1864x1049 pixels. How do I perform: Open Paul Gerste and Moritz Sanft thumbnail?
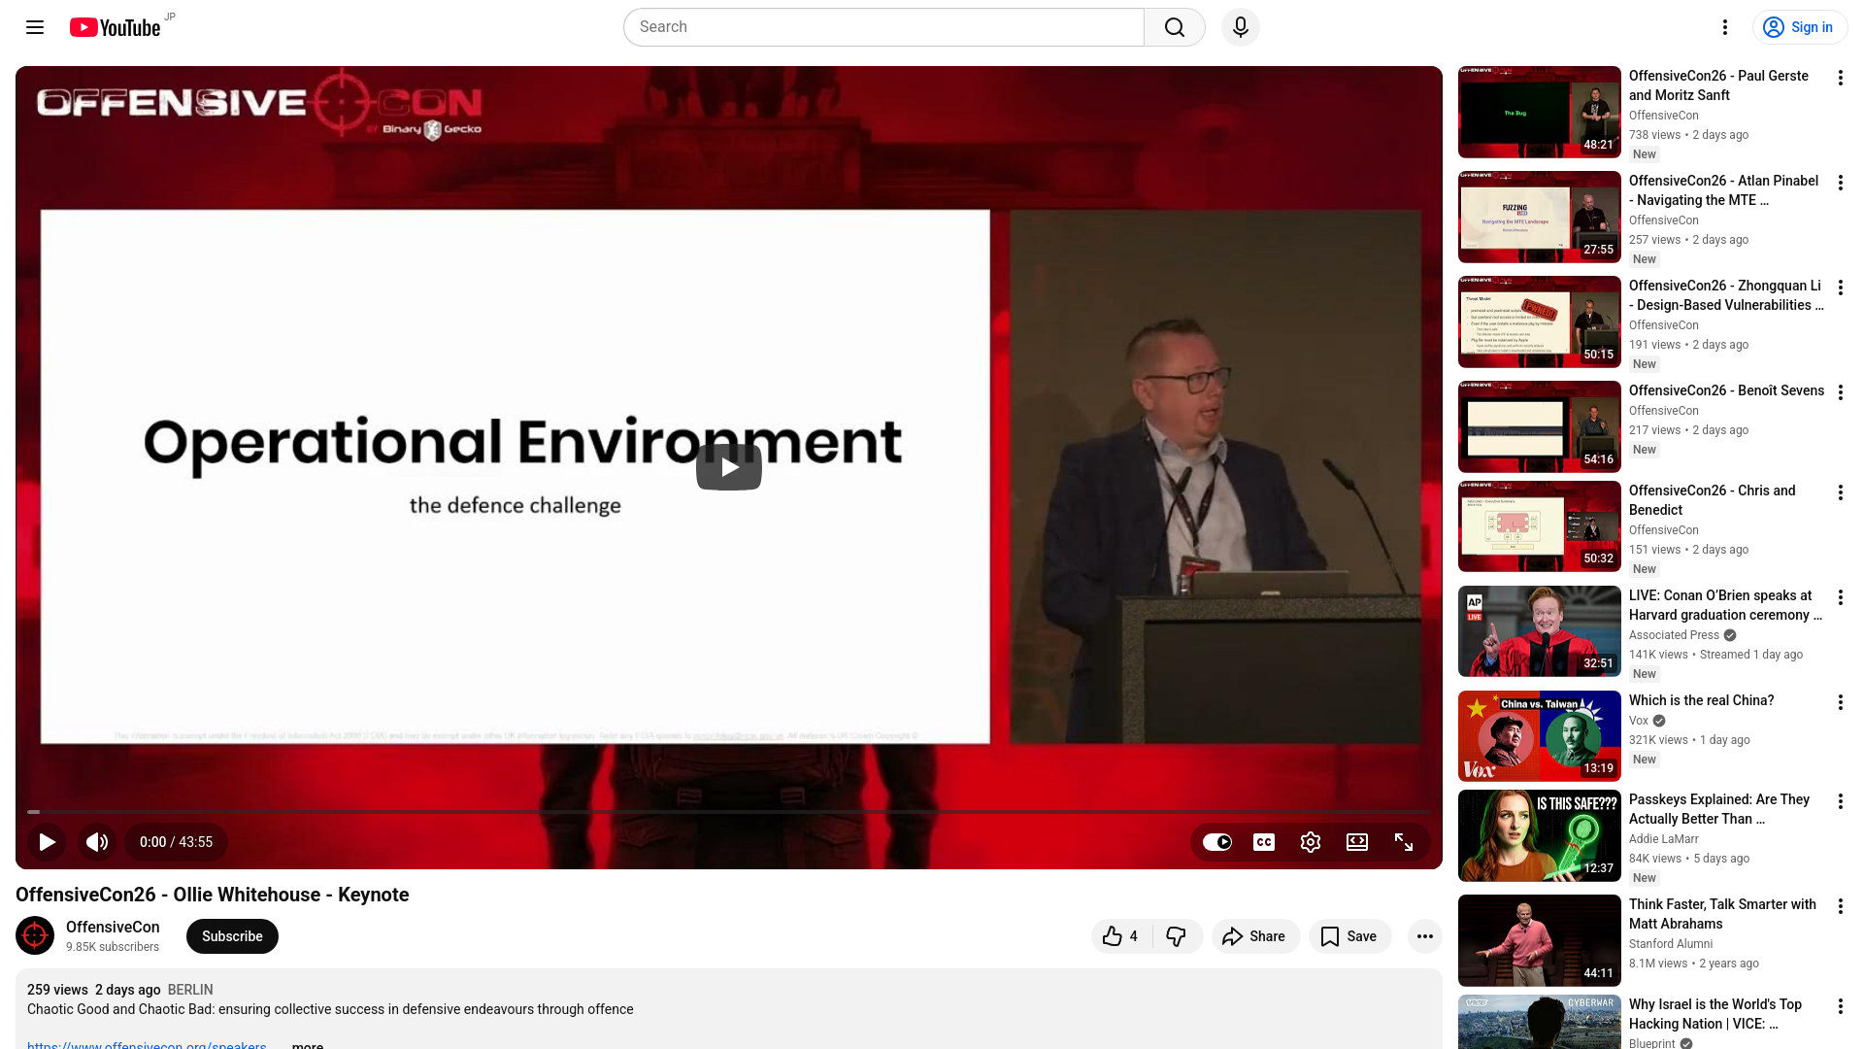coord(1540,112)
